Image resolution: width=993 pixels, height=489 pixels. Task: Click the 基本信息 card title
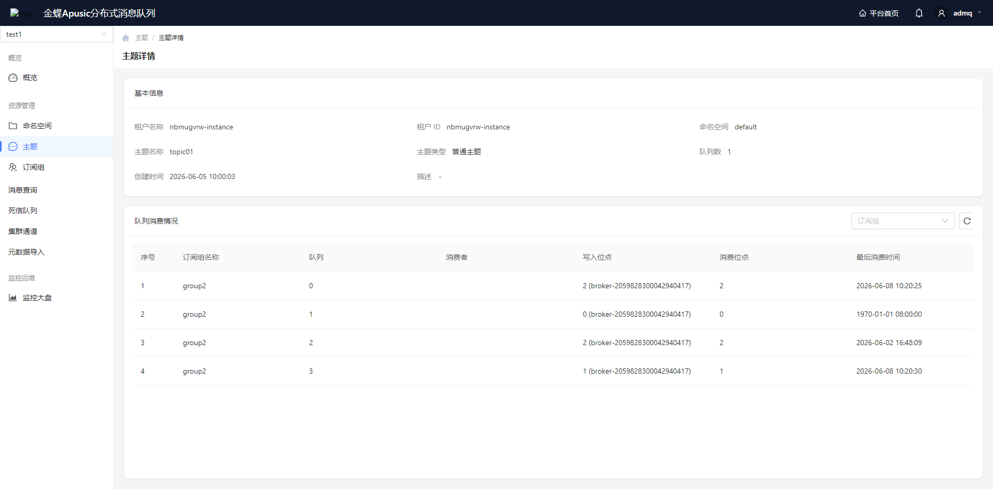tap(149, 93)
